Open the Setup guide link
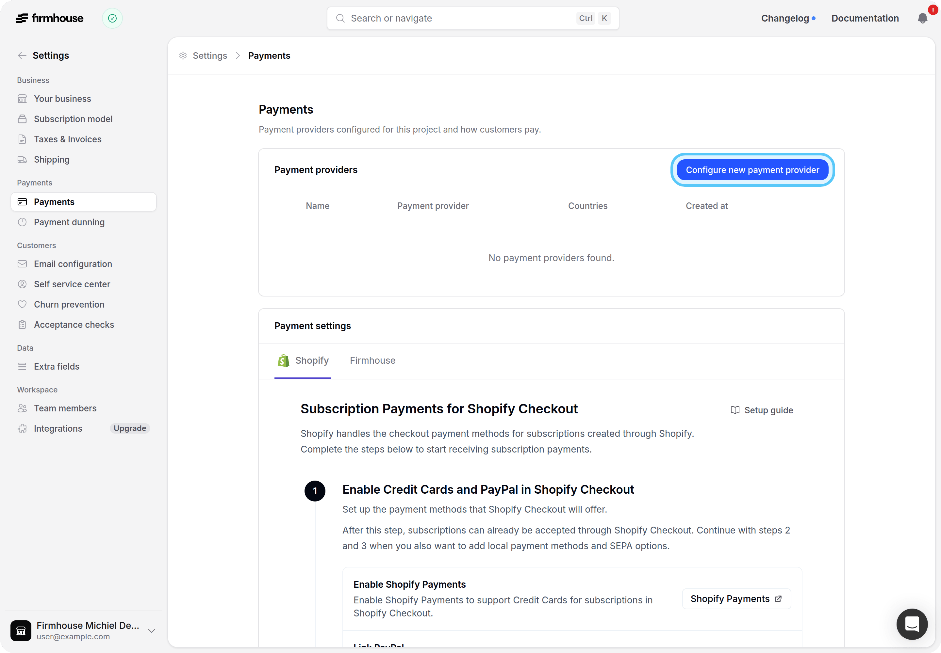The height and width of the screenshot is (653, 941). [762, 410]
